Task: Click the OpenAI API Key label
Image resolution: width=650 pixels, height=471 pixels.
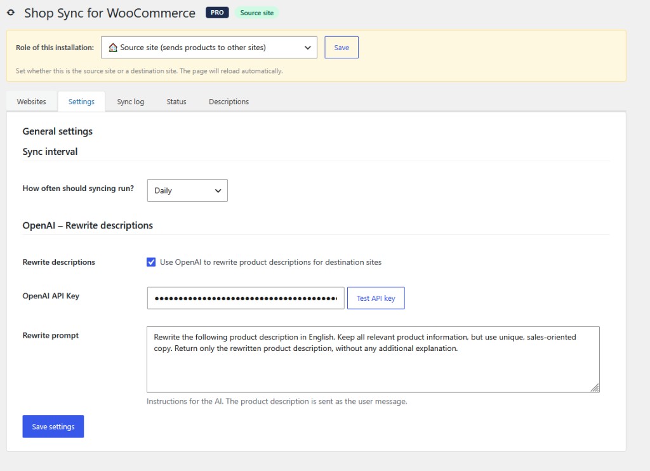Action: point(51,296)
